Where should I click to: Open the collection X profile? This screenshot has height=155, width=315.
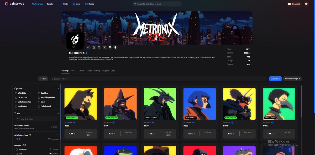[104, 47]
